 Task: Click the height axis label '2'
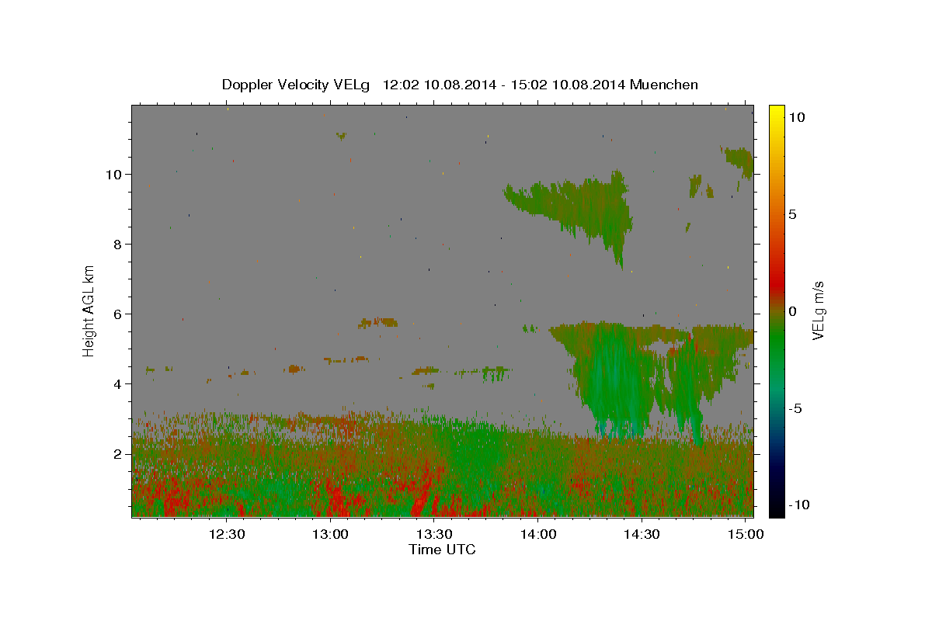click(117, 454)
